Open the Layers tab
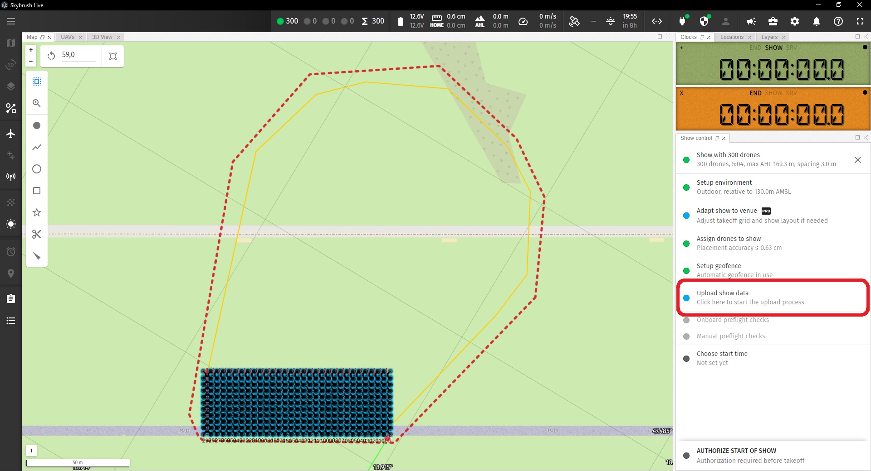871x471 pixels. [769, 37]
